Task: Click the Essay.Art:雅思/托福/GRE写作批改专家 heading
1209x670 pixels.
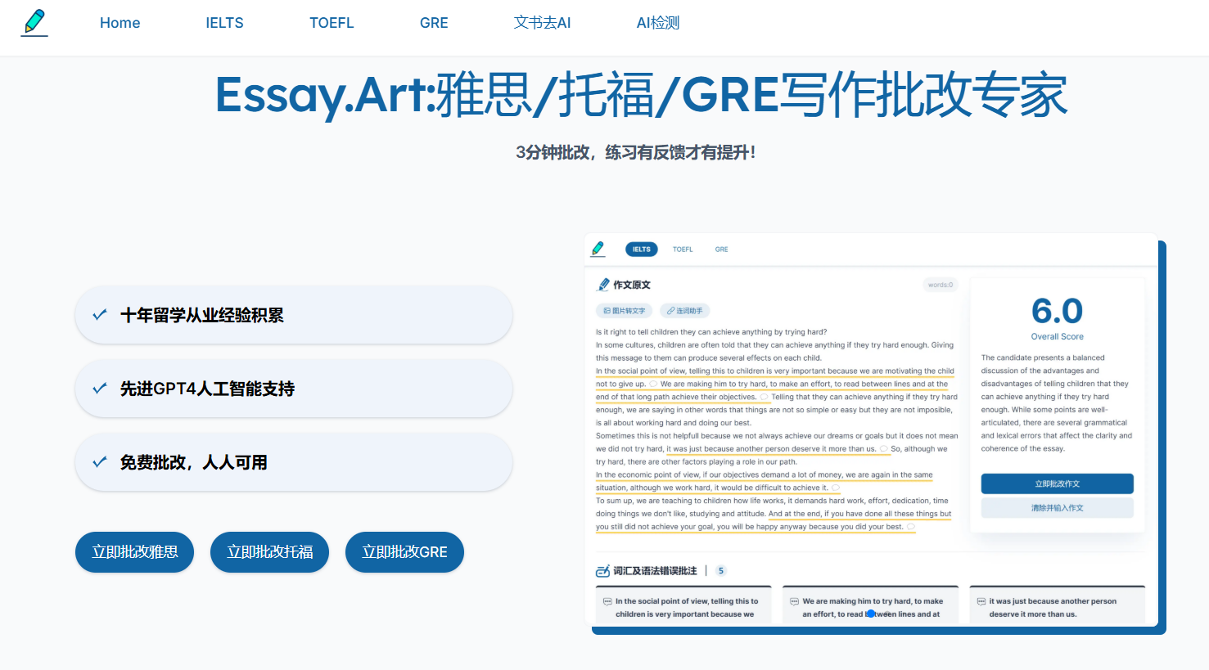Action: pyautogui.click(x=641, y=95)
